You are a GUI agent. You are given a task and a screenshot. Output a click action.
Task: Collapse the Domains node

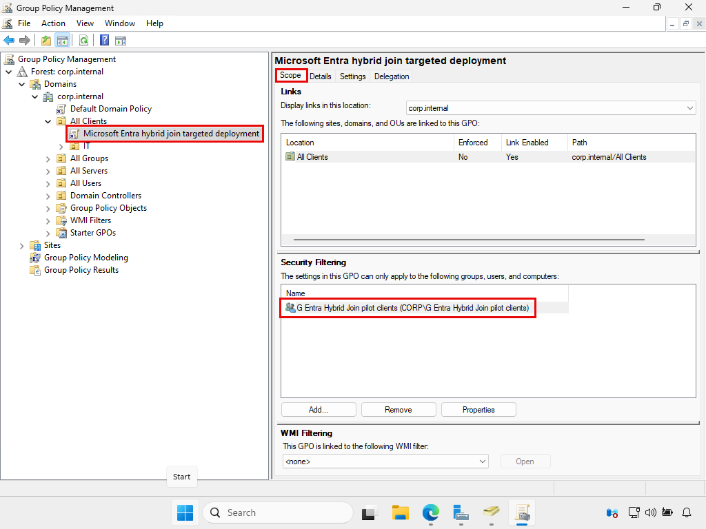click(x=22, y=84)
